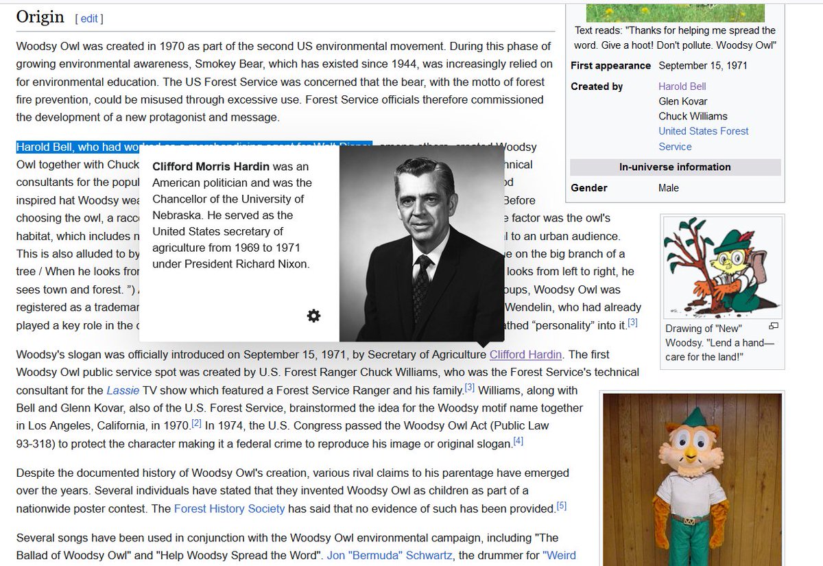The image size is (823, 566).
Task: Open the Woodsy planting tree drawing
Action: pos(721,268)
